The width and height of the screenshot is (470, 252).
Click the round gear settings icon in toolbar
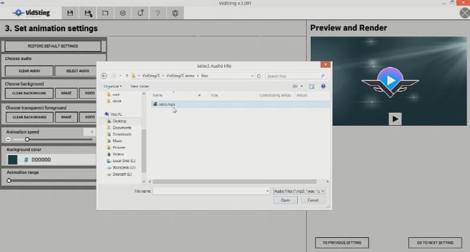coord(123,13)
